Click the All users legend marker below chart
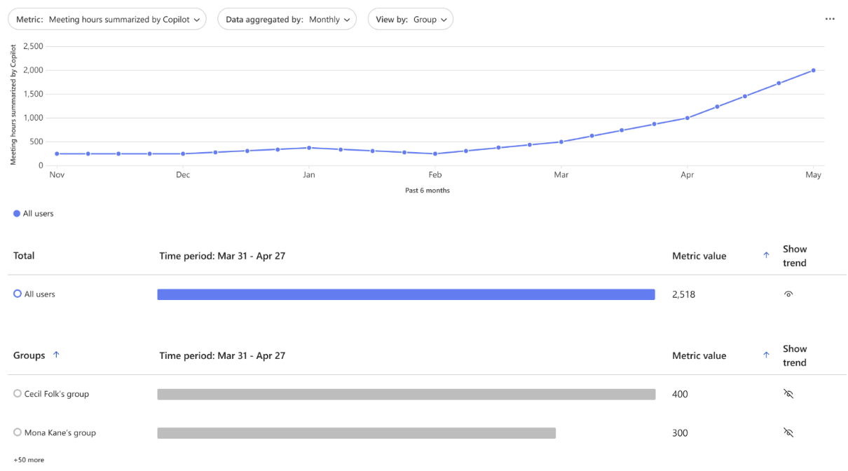Image resolution: width=848 pixels, height=471 pixels. click(x=15, y=213)
